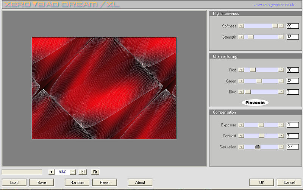Click right arrow of Softness slider
Viewport: 303px width, 190px height.
click(281, 26)
